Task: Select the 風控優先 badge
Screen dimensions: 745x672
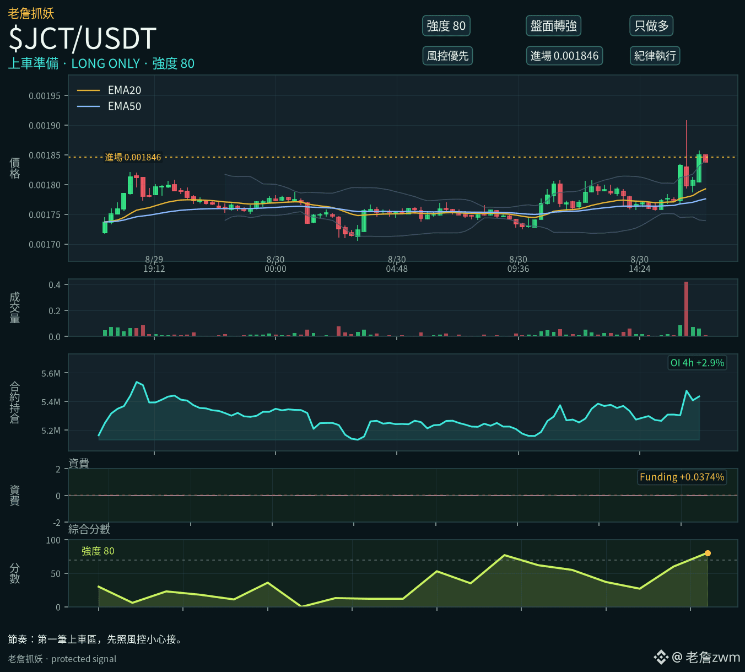Action: [447, 56]
